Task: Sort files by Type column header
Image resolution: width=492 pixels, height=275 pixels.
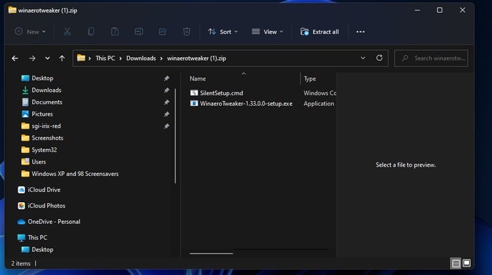Action: 310,79
